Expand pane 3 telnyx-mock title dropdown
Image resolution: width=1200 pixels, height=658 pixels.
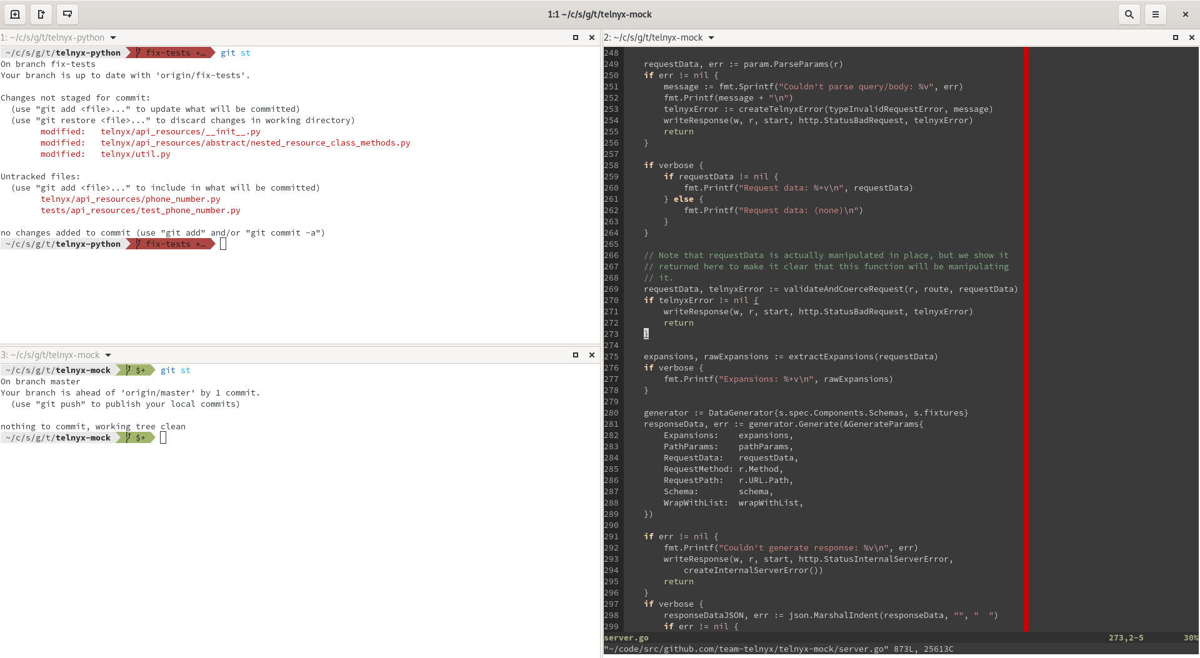coord(108,356)
